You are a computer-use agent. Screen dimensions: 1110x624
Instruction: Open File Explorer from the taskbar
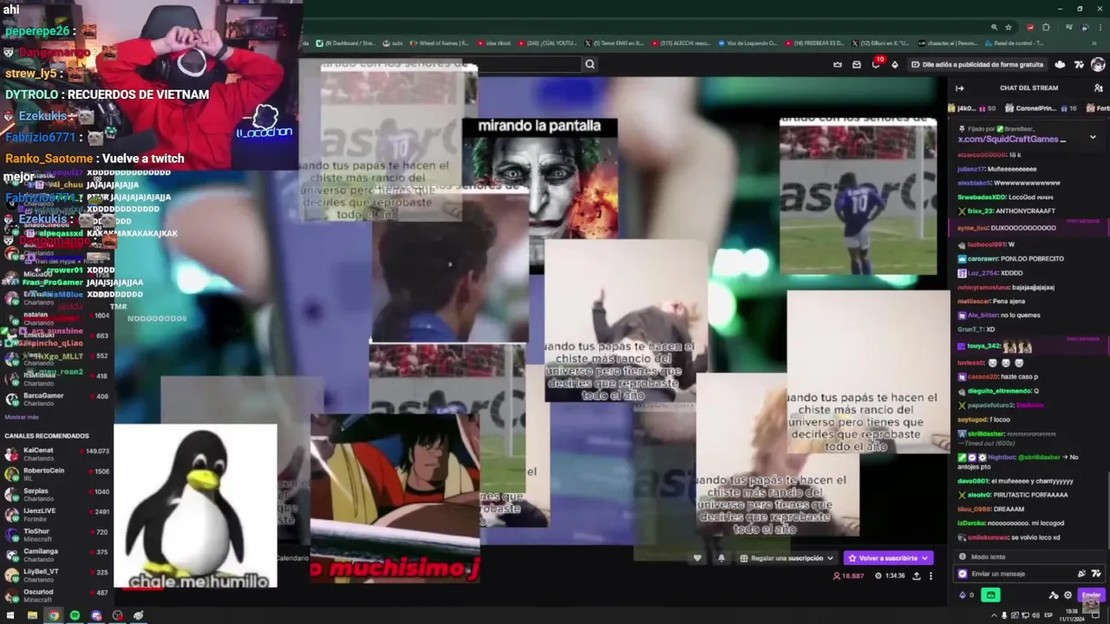[32, 615]
